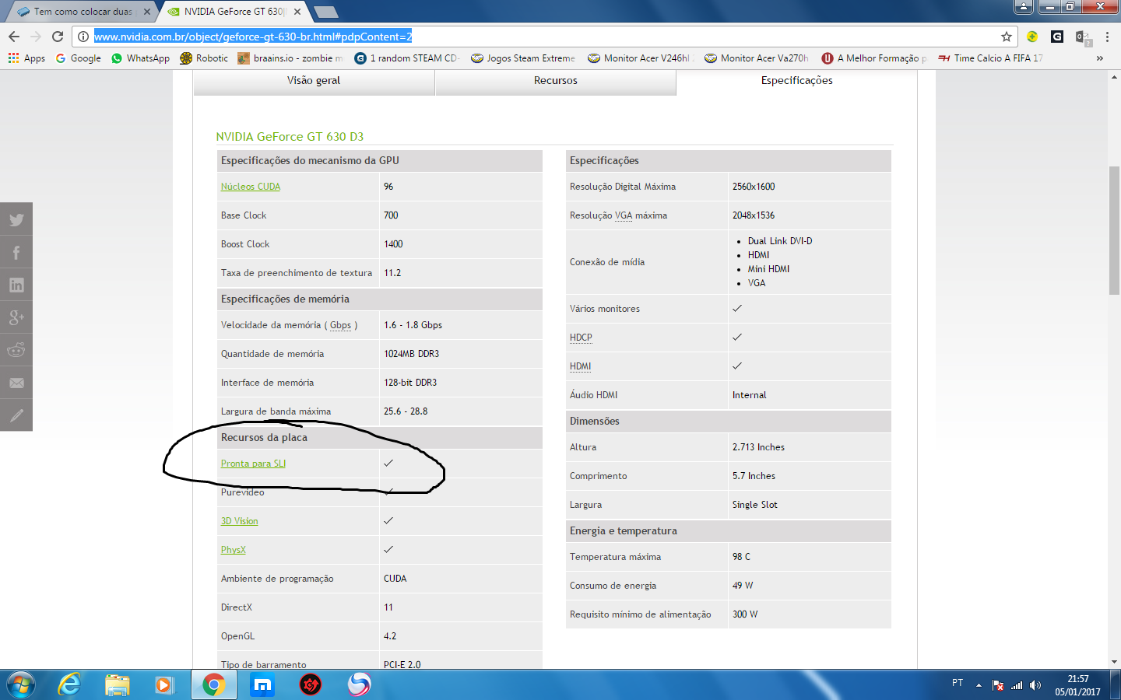Close the NVIDIA GeForce GT 630 tab

pyautogui.click(x=297, y=12)
